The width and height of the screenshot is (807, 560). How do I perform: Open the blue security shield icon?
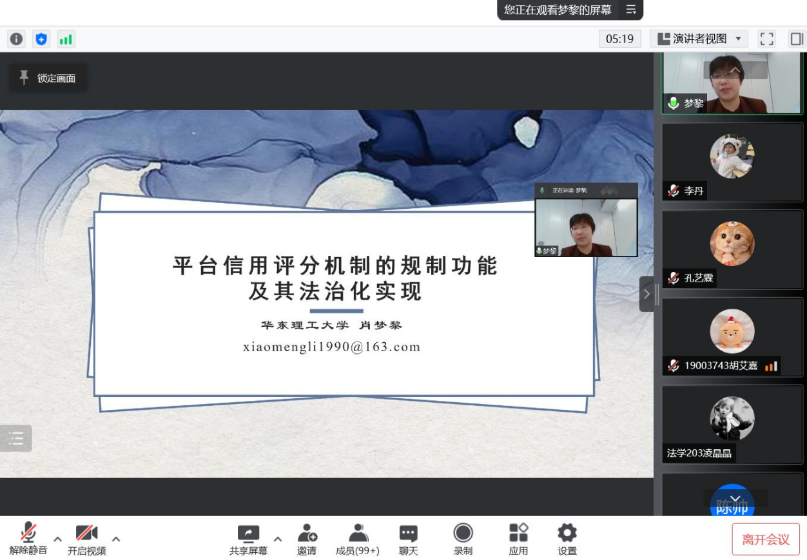coord(41,39)
